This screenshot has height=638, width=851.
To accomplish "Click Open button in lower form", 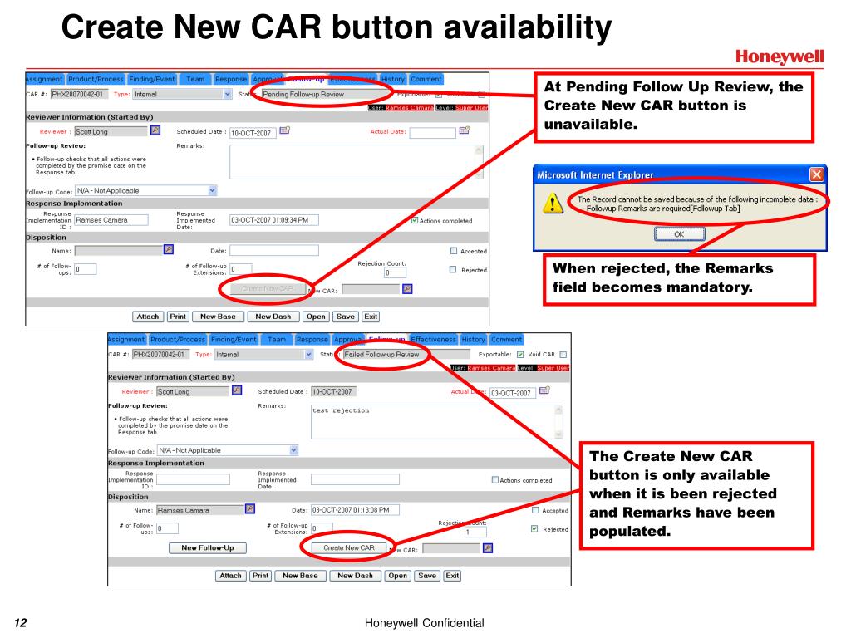I will (x=398, y=576).
